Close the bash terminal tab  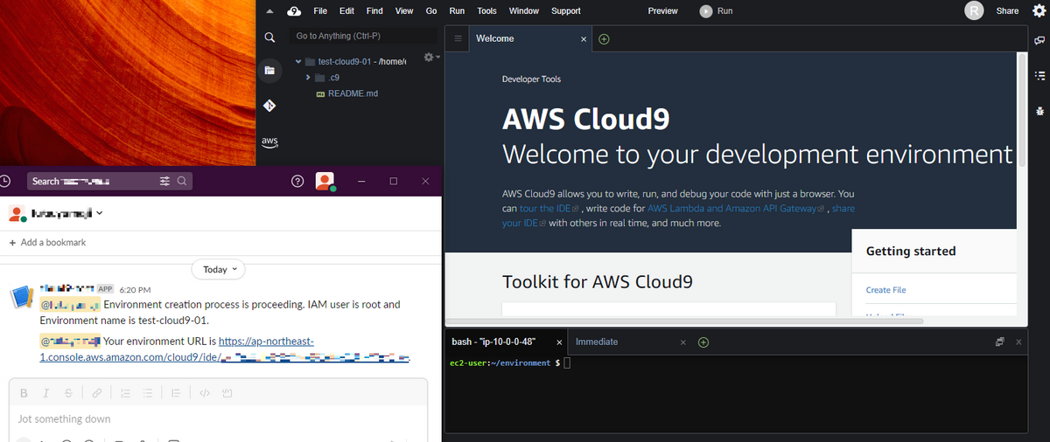click(x=559, y=342)
